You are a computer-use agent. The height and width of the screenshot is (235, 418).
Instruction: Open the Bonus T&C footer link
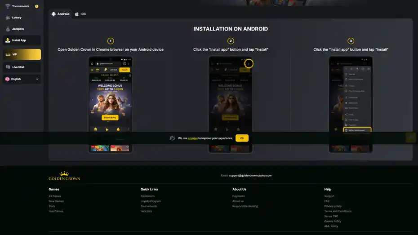(x=331, y=216)
